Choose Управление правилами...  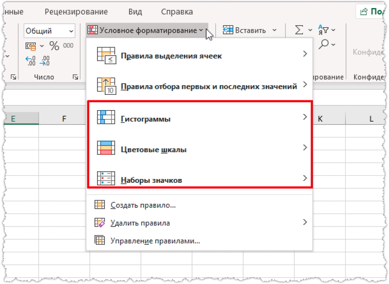point(200,240)
